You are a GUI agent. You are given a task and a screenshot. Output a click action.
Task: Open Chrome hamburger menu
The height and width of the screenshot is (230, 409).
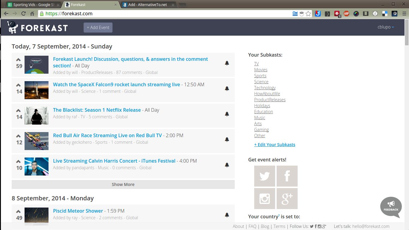404,13
